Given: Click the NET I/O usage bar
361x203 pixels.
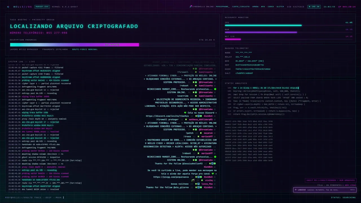Looking at the screenshot, I should click(x=289, y=39).
